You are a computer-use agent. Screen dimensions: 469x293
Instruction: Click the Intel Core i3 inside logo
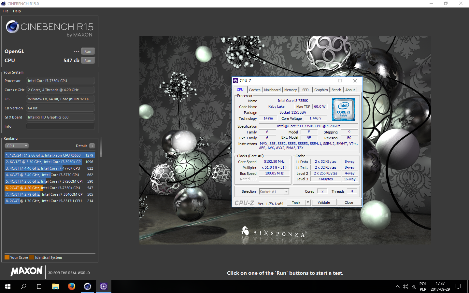coord(344,109)
